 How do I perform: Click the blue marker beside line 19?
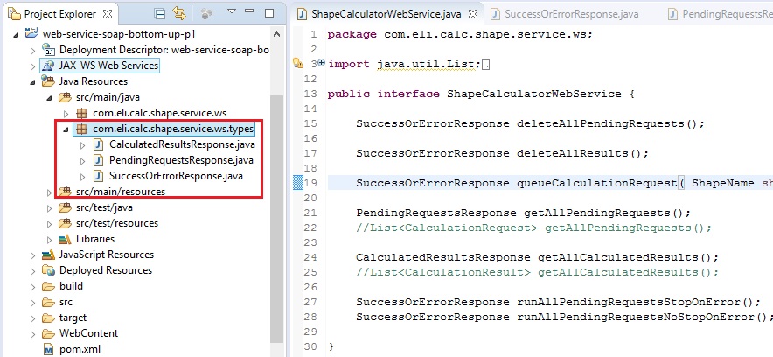point(298,184)
